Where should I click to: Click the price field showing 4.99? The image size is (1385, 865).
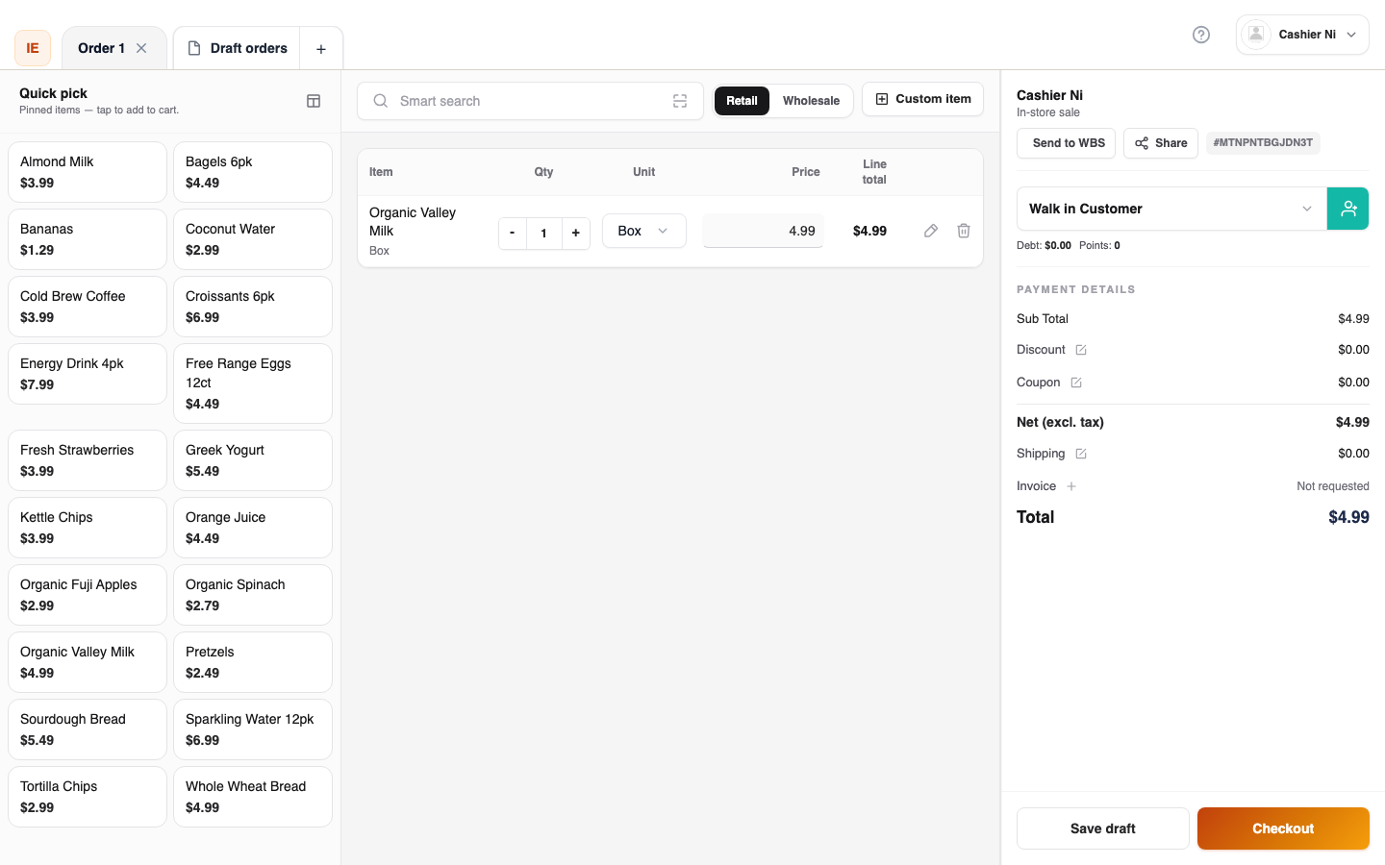[x=763, y=231]
